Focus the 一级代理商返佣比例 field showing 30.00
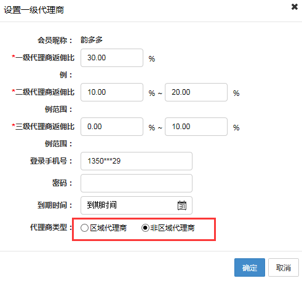 click(x=112, y=58)
